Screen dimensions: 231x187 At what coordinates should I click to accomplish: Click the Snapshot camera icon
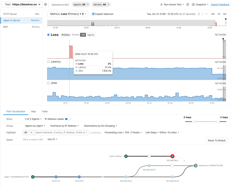(x=193, y=5)
